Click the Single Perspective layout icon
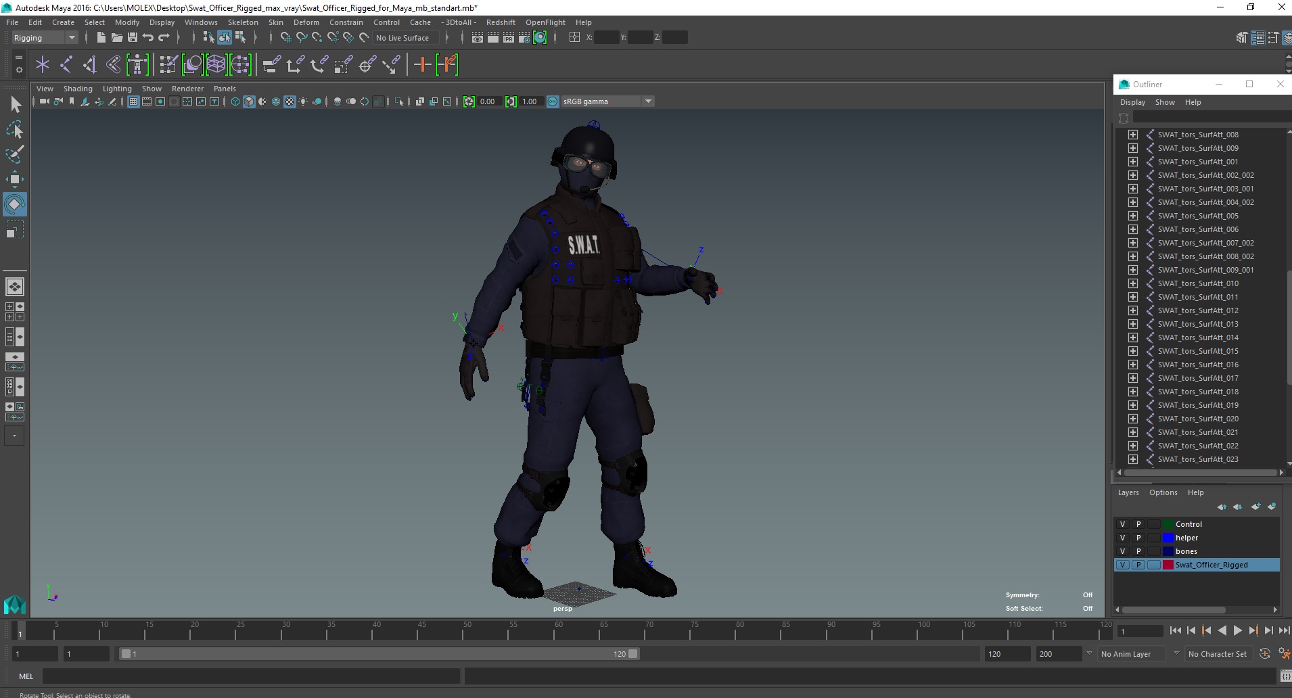Viewport: 1292px width, 698px height. 15,287
